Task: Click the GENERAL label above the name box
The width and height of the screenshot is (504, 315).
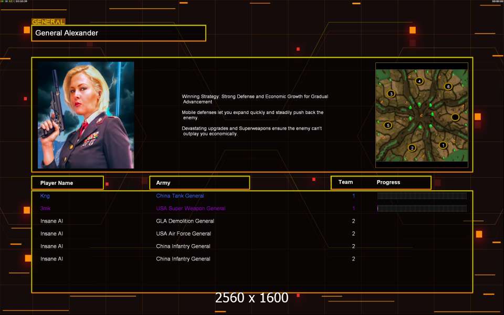Action: pyautogui.click(x=48, y=22)
